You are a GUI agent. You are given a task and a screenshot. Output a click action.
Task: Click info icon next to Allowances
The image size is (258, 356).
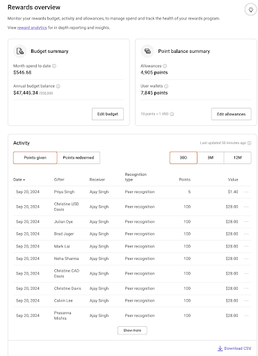(x=165, y=66)
